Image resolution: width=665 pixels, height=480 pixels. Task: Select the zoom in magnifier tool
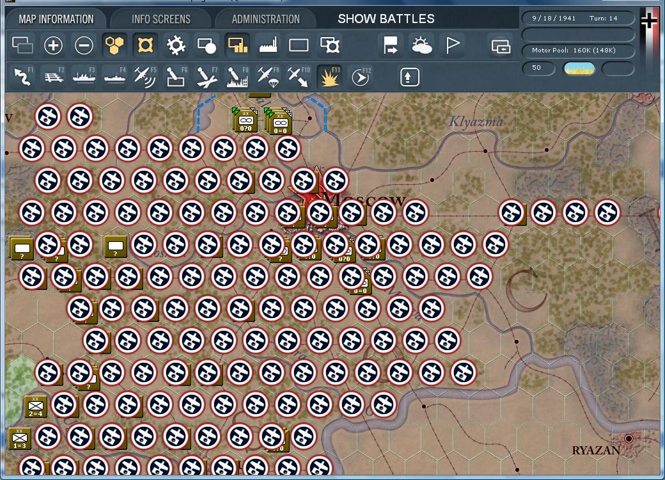point(53,45)
